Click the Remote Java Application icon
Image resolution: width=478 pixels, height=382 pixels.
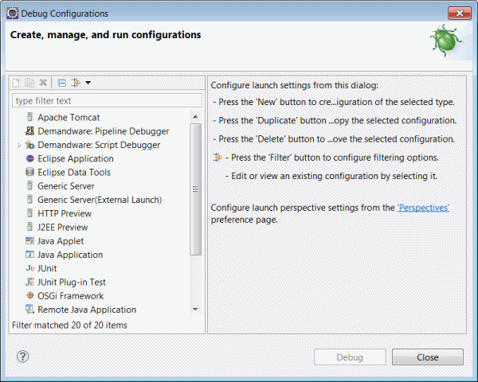tap(29, 310)
